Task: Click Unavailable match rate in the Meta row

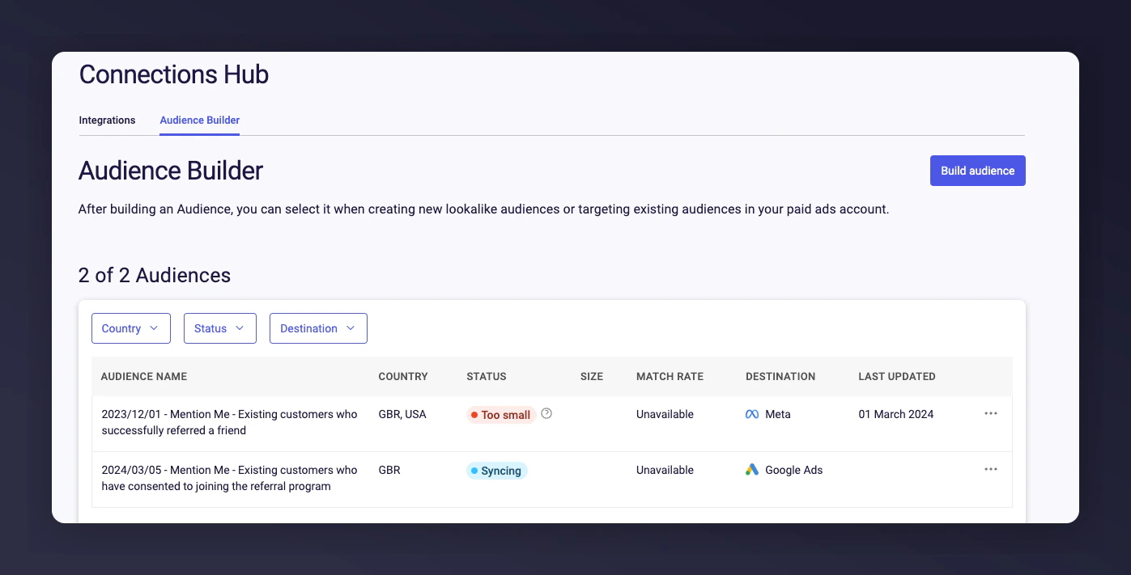Action: click(665, 414)
